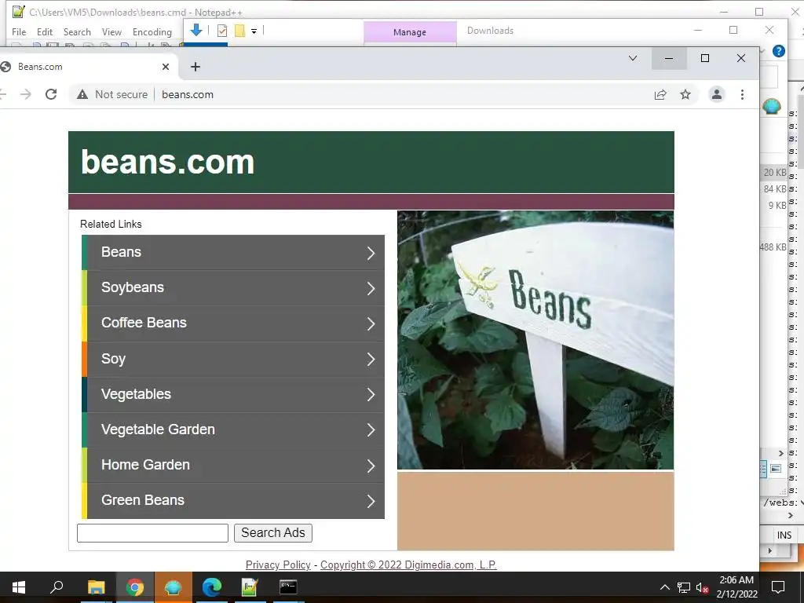Click the blue down arrow in Explorer toolbar
This screenshot has height=603, width=804.
click(x=196, y=31)
